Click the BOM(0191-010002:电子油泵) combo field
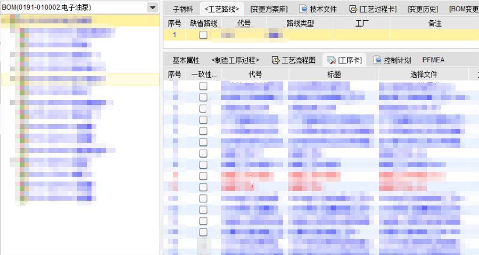This screenshot has width=479, height=255. coord(79,7)
